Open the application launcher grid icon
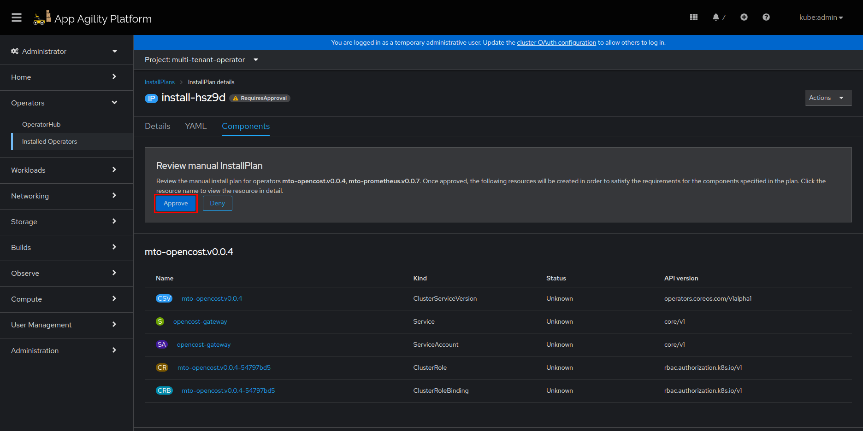This screenshot has width=863, height=431. tap(693, 17)
